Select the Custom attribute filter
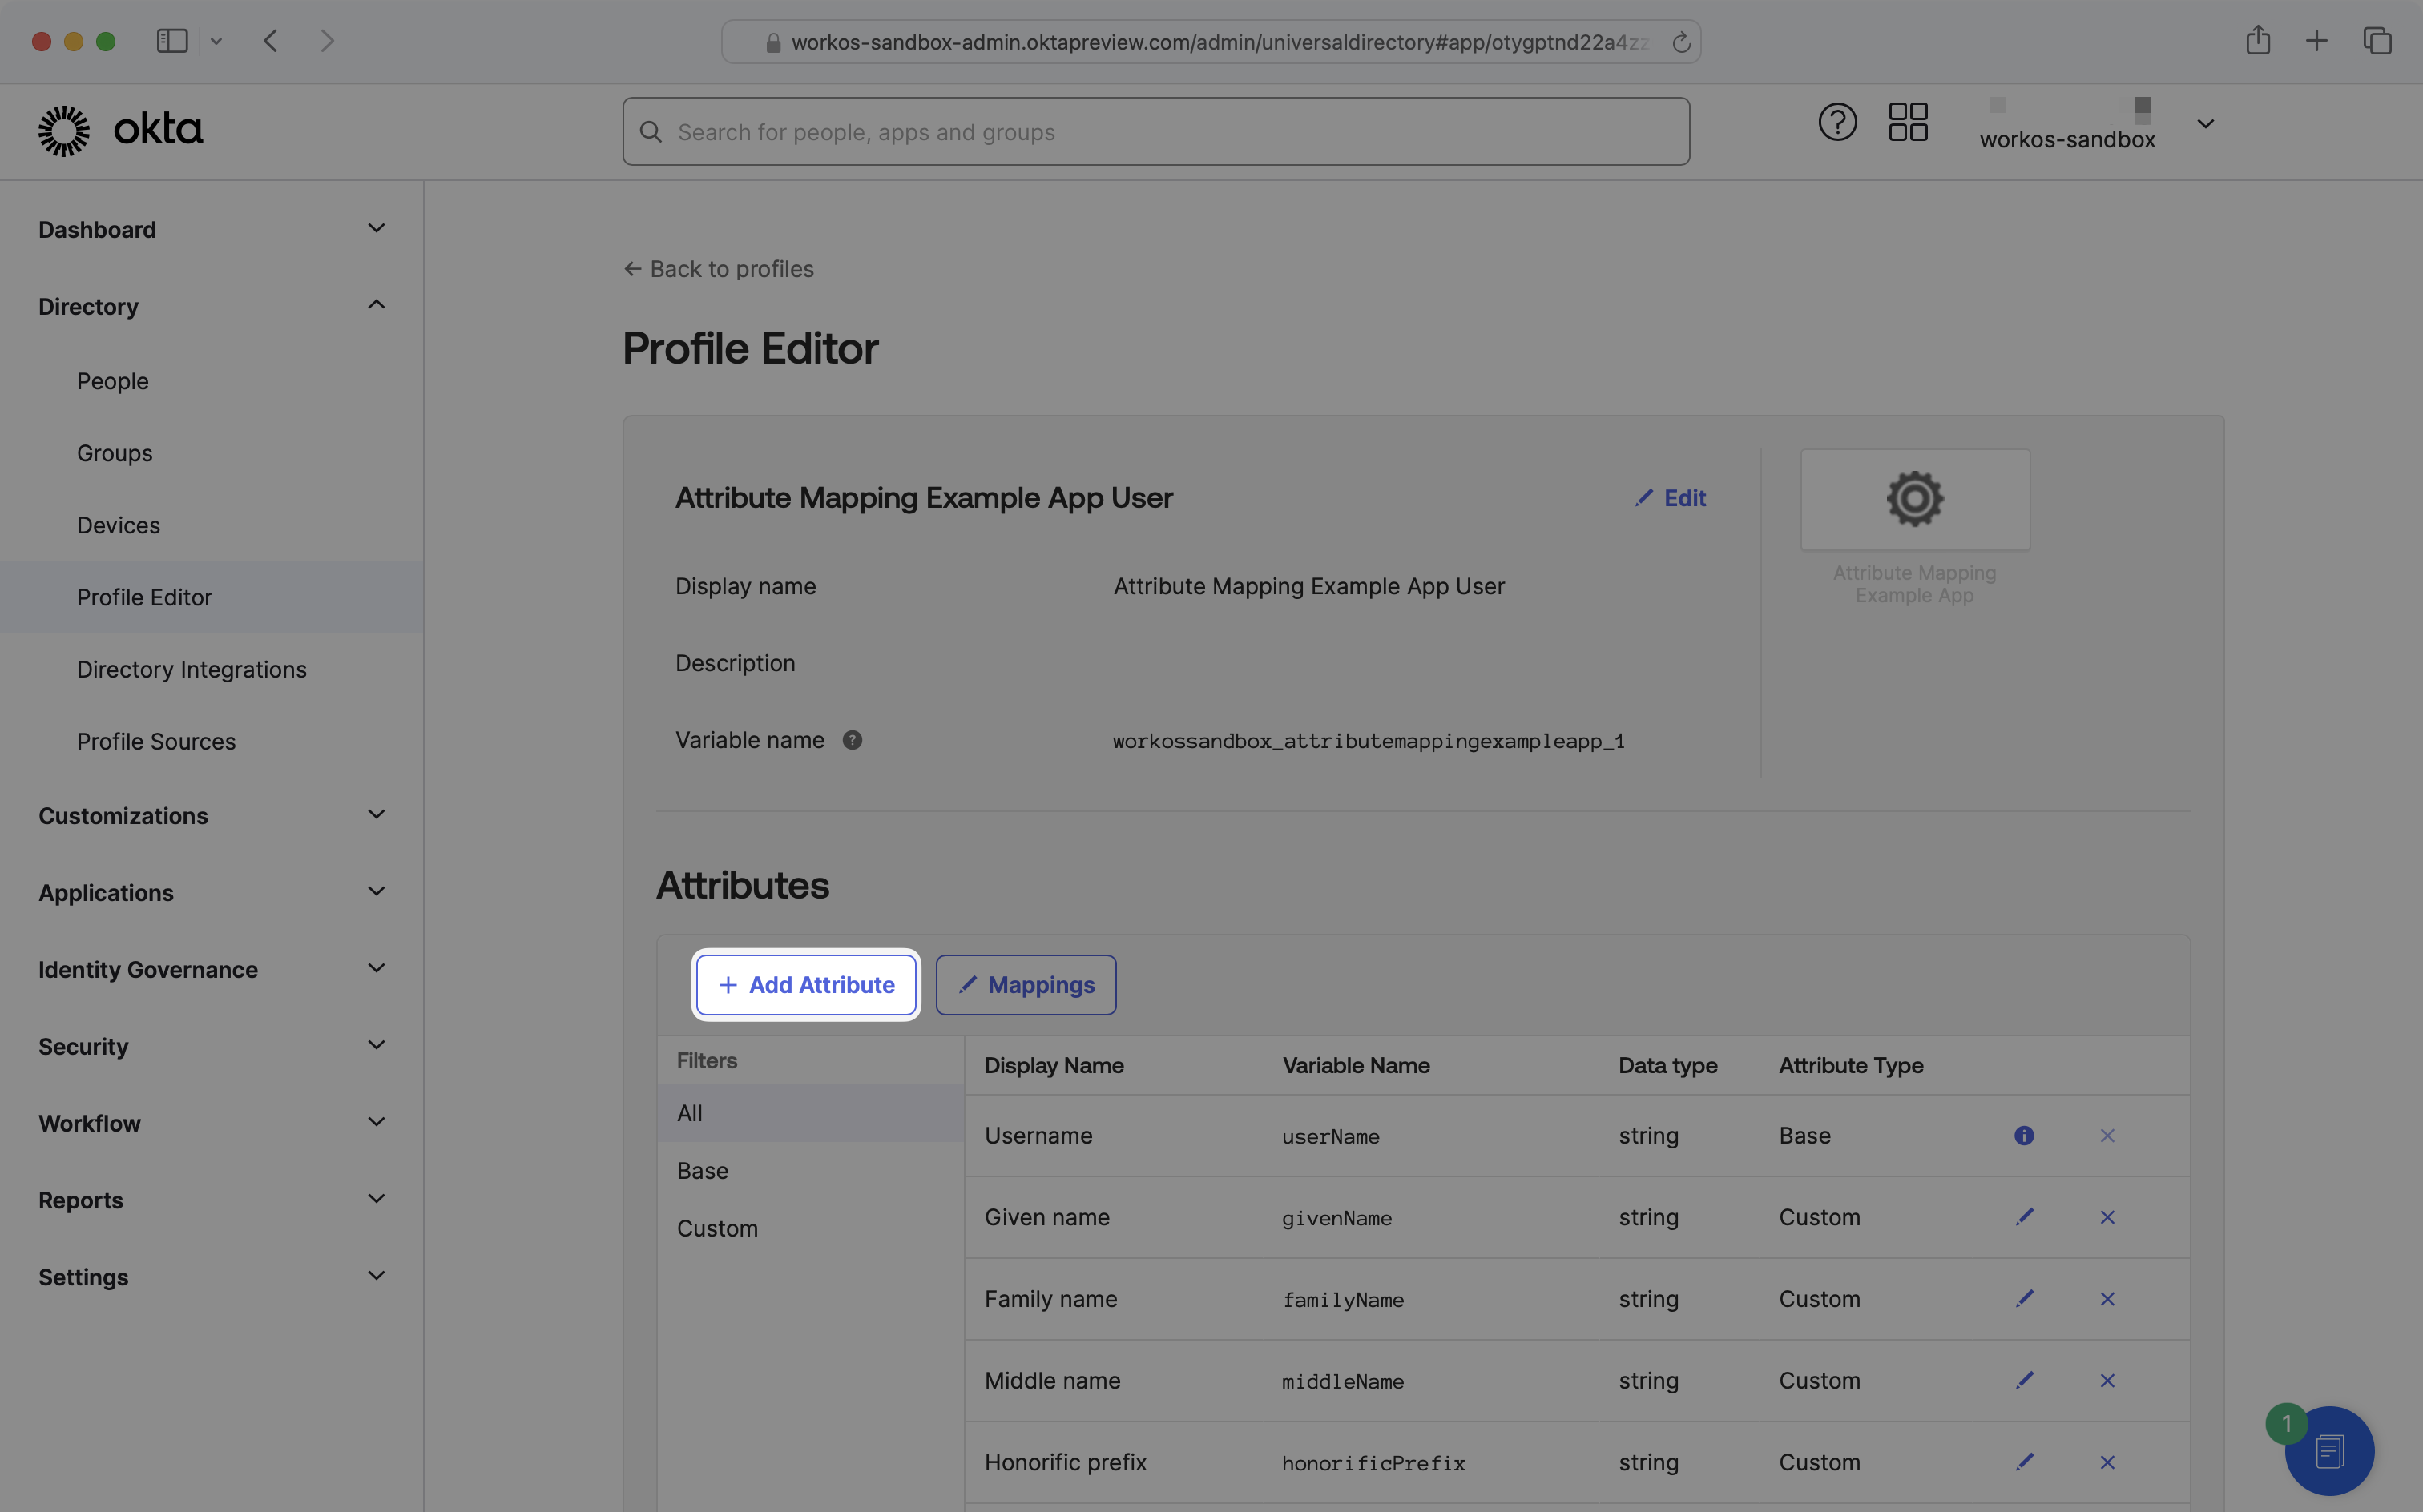The width and height of the screenshot is (2423, 1512). click(716, 1228)
